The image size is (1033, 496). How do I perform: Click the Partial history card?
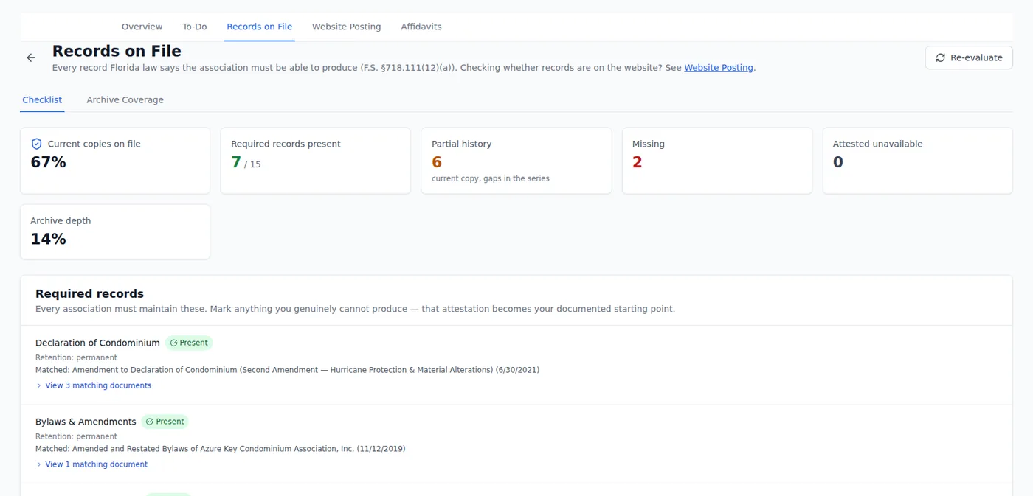coord(516,161)
